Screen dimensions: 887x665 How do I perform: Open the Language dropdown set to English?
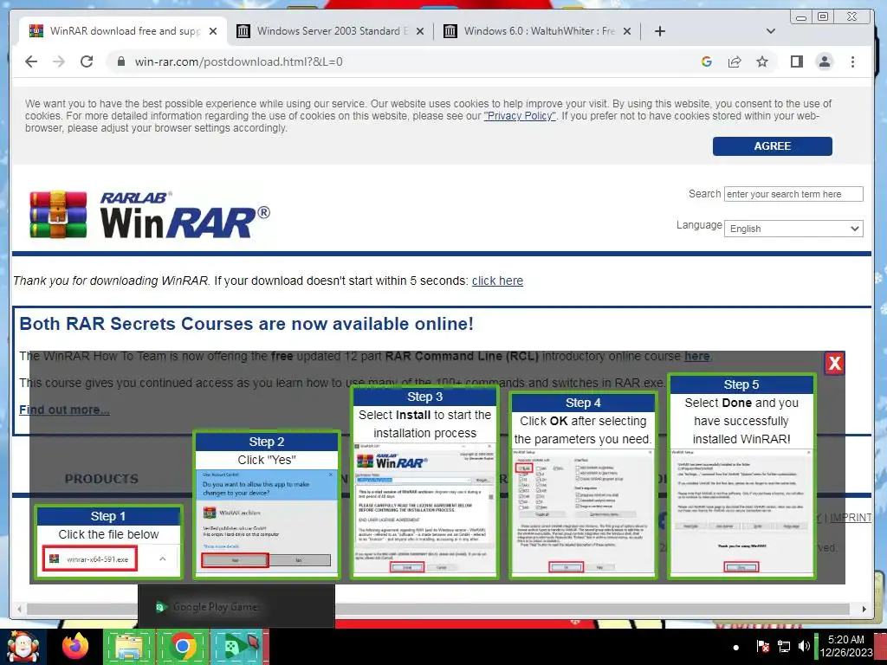pyautogui.click(x=793, y=229)
